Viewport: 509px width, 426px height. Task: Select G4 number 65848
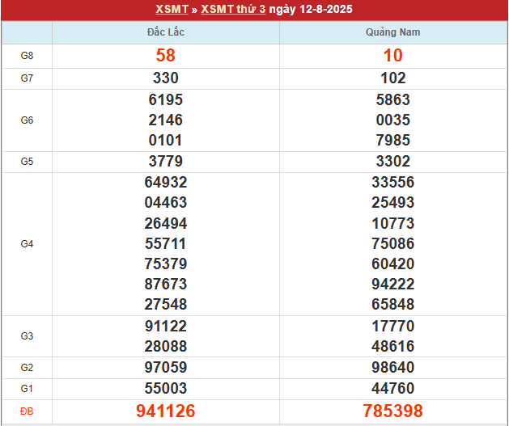click(392, 305)
